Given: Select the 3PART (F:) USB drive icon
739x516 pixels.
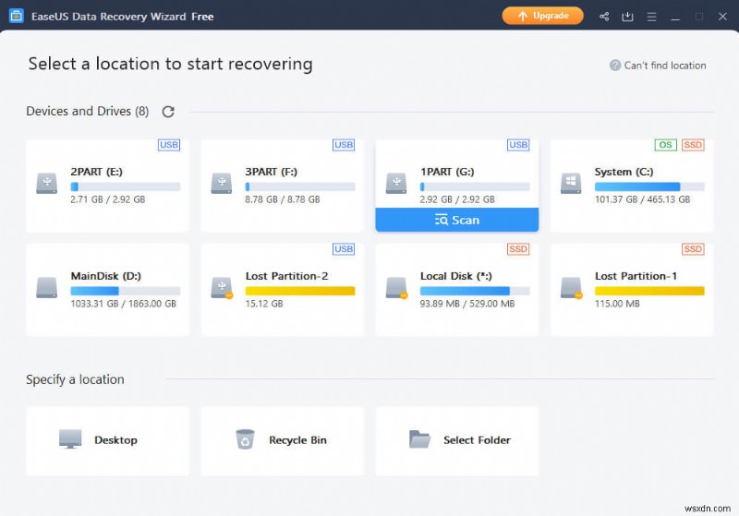Looking at the screenshot, I should pos(222,183).
